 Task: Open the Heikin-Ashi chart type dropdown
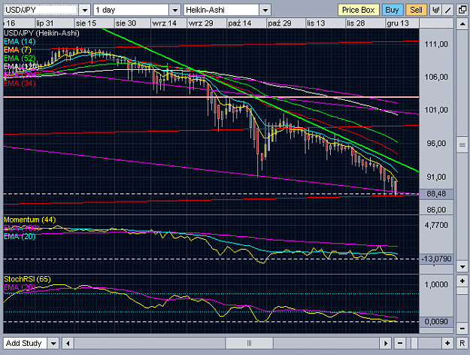tap(265, 11)
